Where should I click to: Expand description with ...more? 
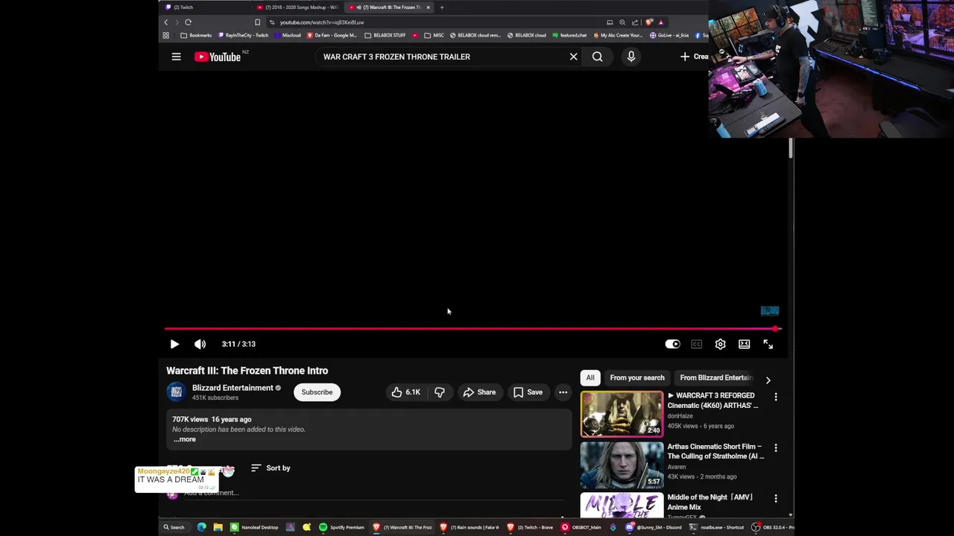pyautogui.click(x=185, y=439)
